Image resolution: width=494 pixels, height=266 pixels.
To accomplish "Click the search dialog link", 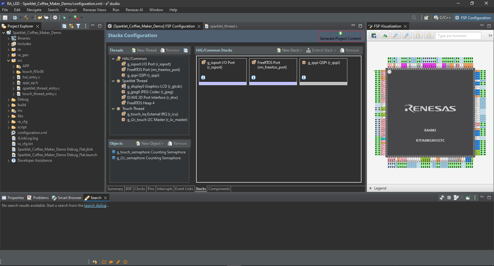I will (95, 206).
